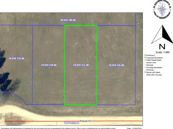Viewport: 173px width, 129px height.
Task: Click the Ortho 2021 (County) legend entry
Action: [154, 75]
